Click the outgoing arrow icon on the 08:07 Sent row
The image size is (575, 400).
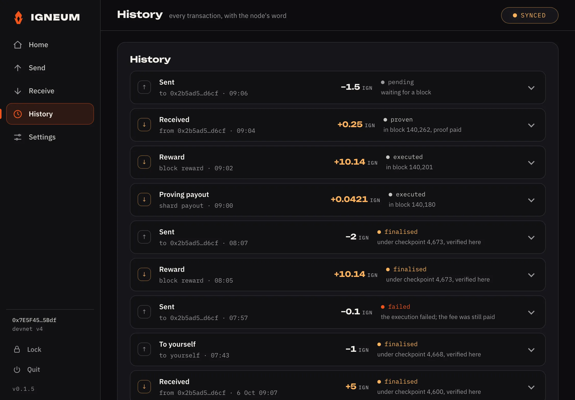[x=144, y=237]
